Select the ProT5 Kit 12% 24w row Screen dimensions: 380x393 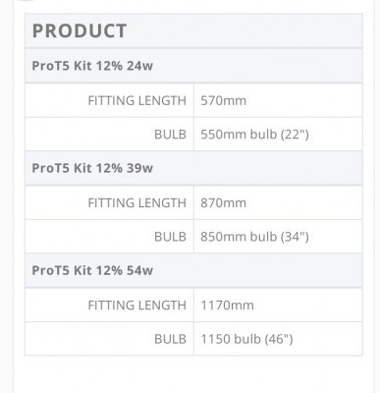(x=193, y=66)
